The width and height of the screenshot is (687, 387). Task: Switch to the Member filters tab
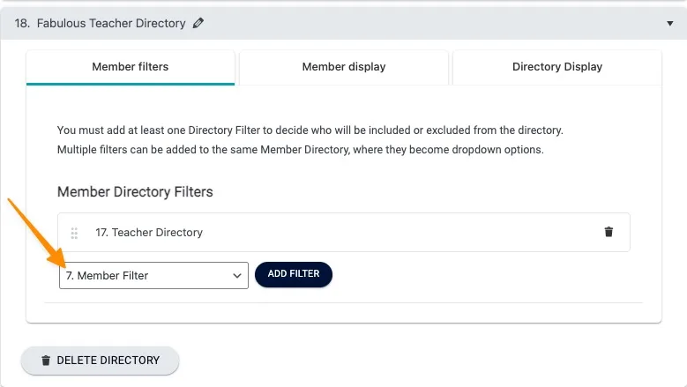(x=131, y=67)
